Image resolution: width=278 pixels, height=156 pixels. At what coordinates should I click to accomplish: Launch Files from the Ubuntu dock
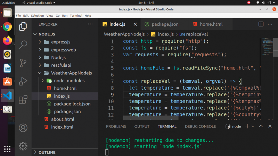7,13
